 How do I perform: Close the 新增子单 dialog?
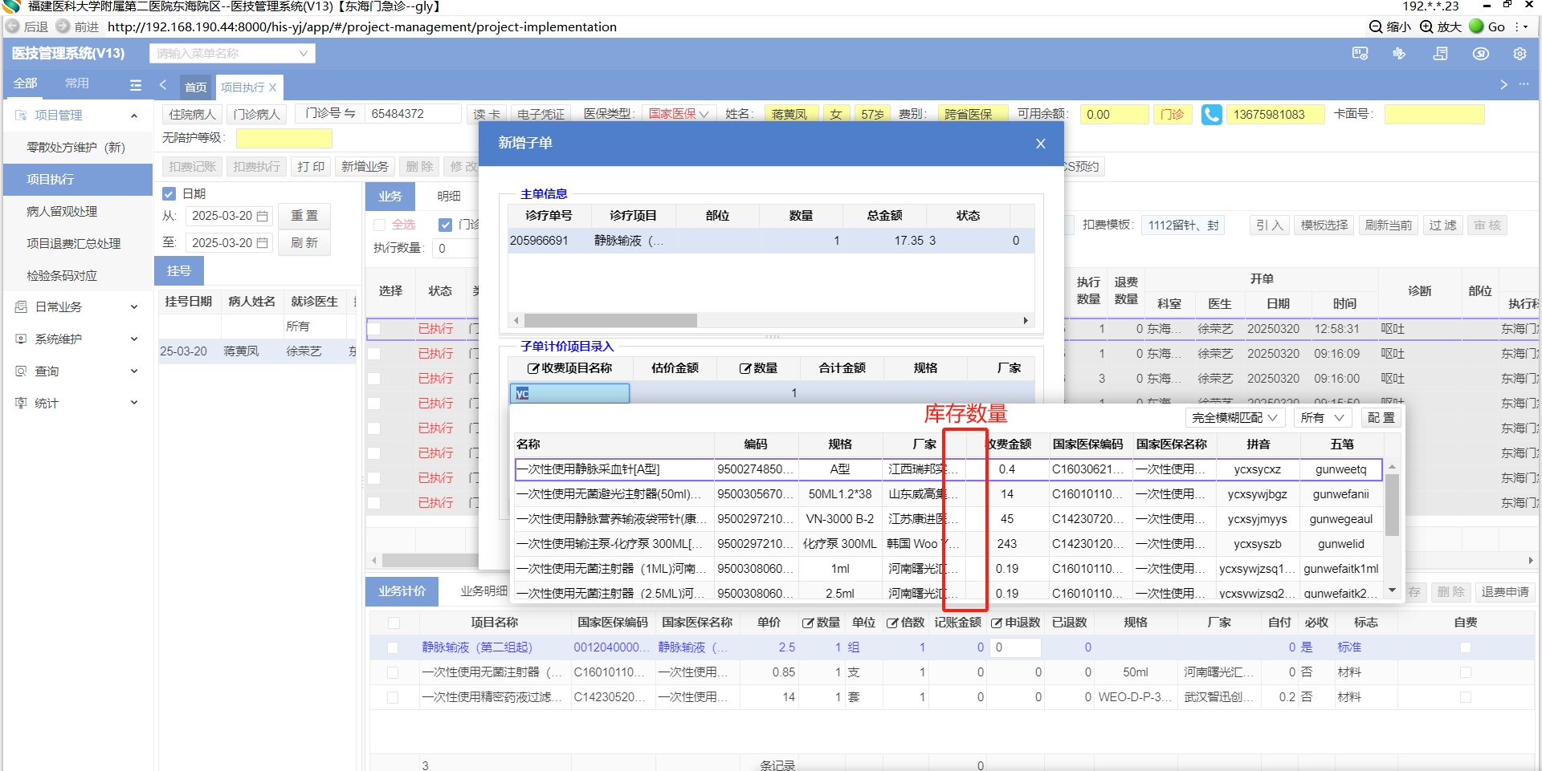(1040, 144)
